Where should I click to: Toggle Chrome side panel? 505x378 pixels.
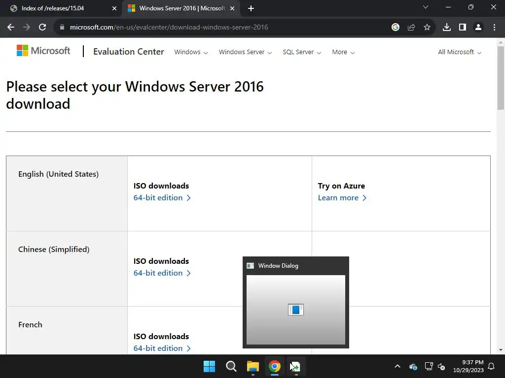(463, 28)
